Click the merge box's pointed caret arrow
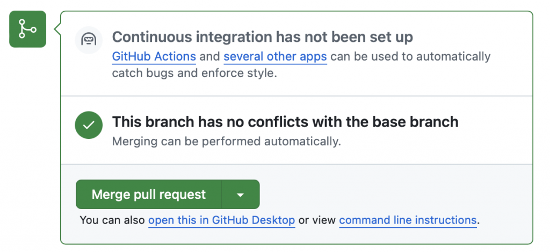Image resolution: width=550 pixels, height=252 pixels. click(57, 29)
